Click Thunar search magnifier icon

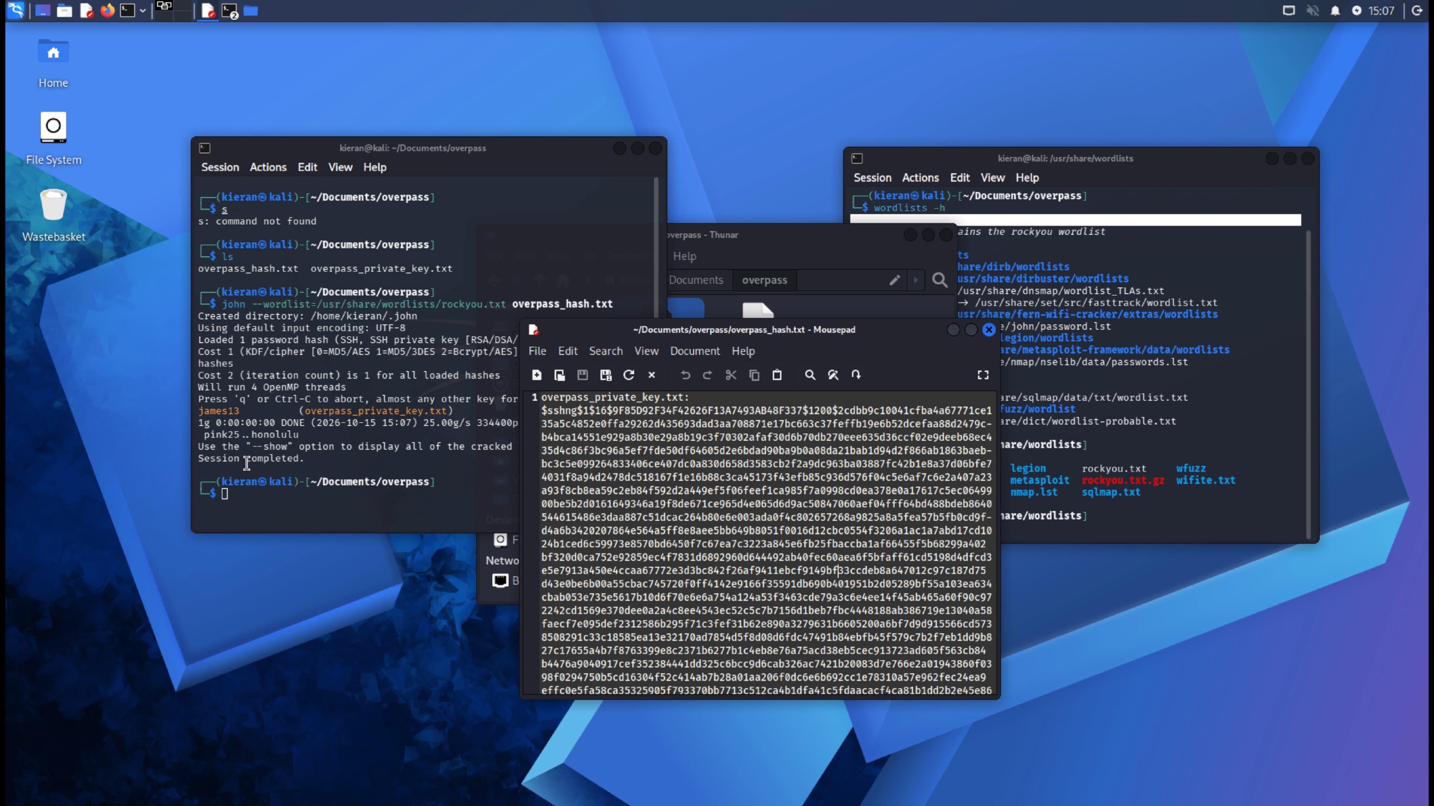tap(940, 280)
